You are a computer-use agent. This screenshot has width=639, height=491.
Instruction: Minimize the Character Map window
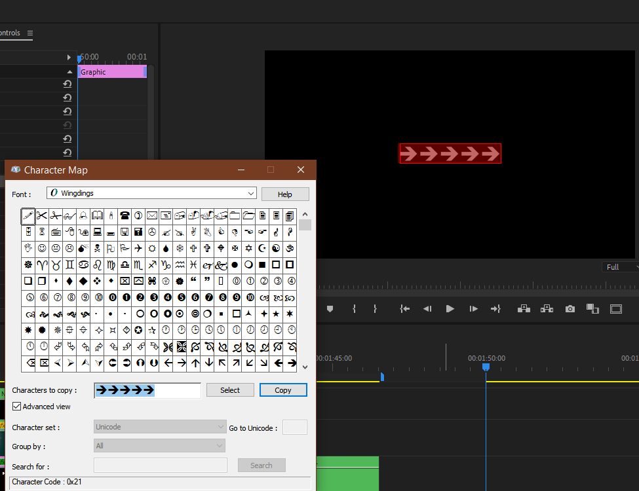click(241, 170)
